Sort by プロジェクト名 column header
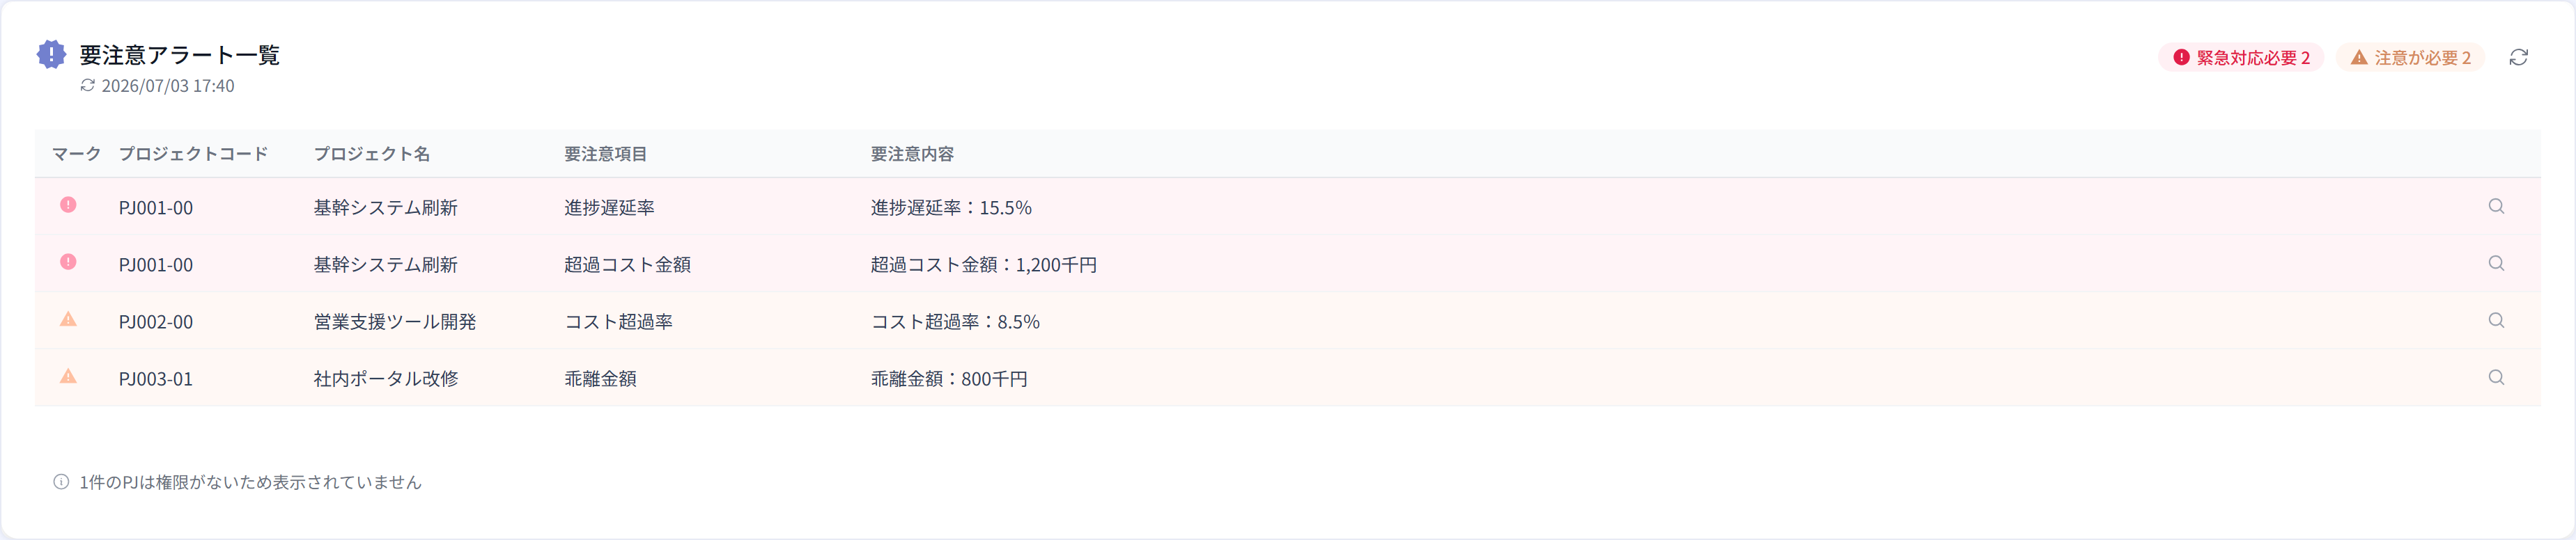This screenshot has width=2576, height=540. (372, 154)
